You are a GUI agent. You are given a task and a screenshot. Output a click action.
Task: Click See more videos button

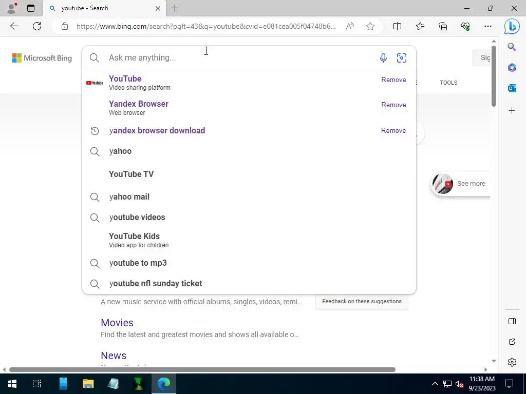[461, 184]
